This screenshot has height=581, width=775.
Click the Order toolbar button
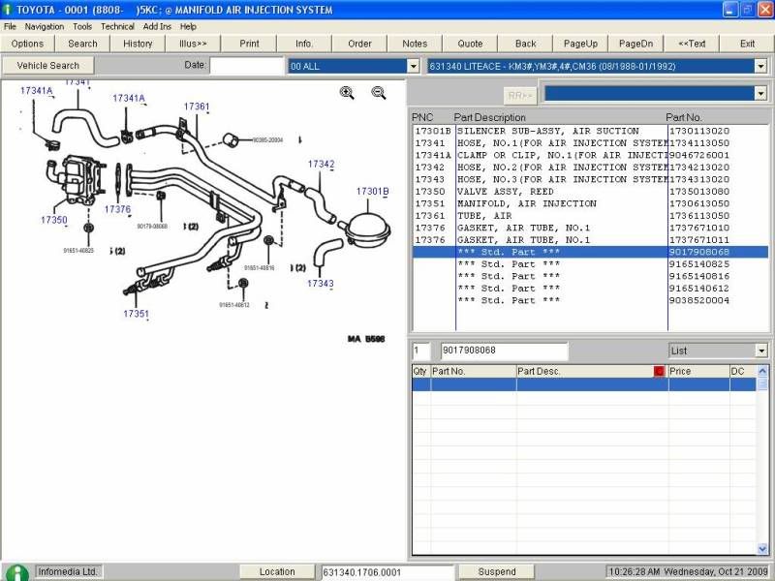(x=359, y=44)
